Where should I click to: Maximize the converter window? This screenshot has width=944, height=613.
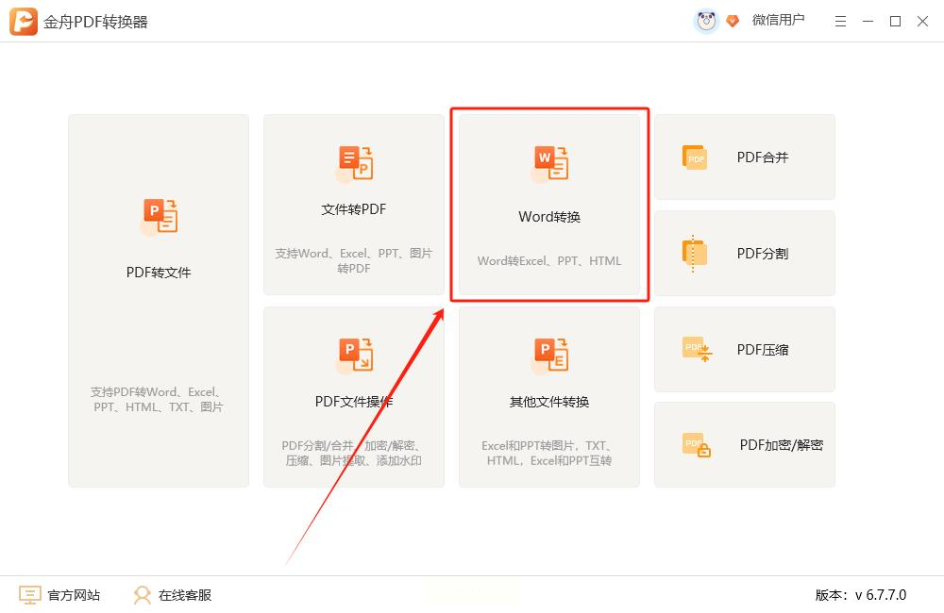point(895,22)
